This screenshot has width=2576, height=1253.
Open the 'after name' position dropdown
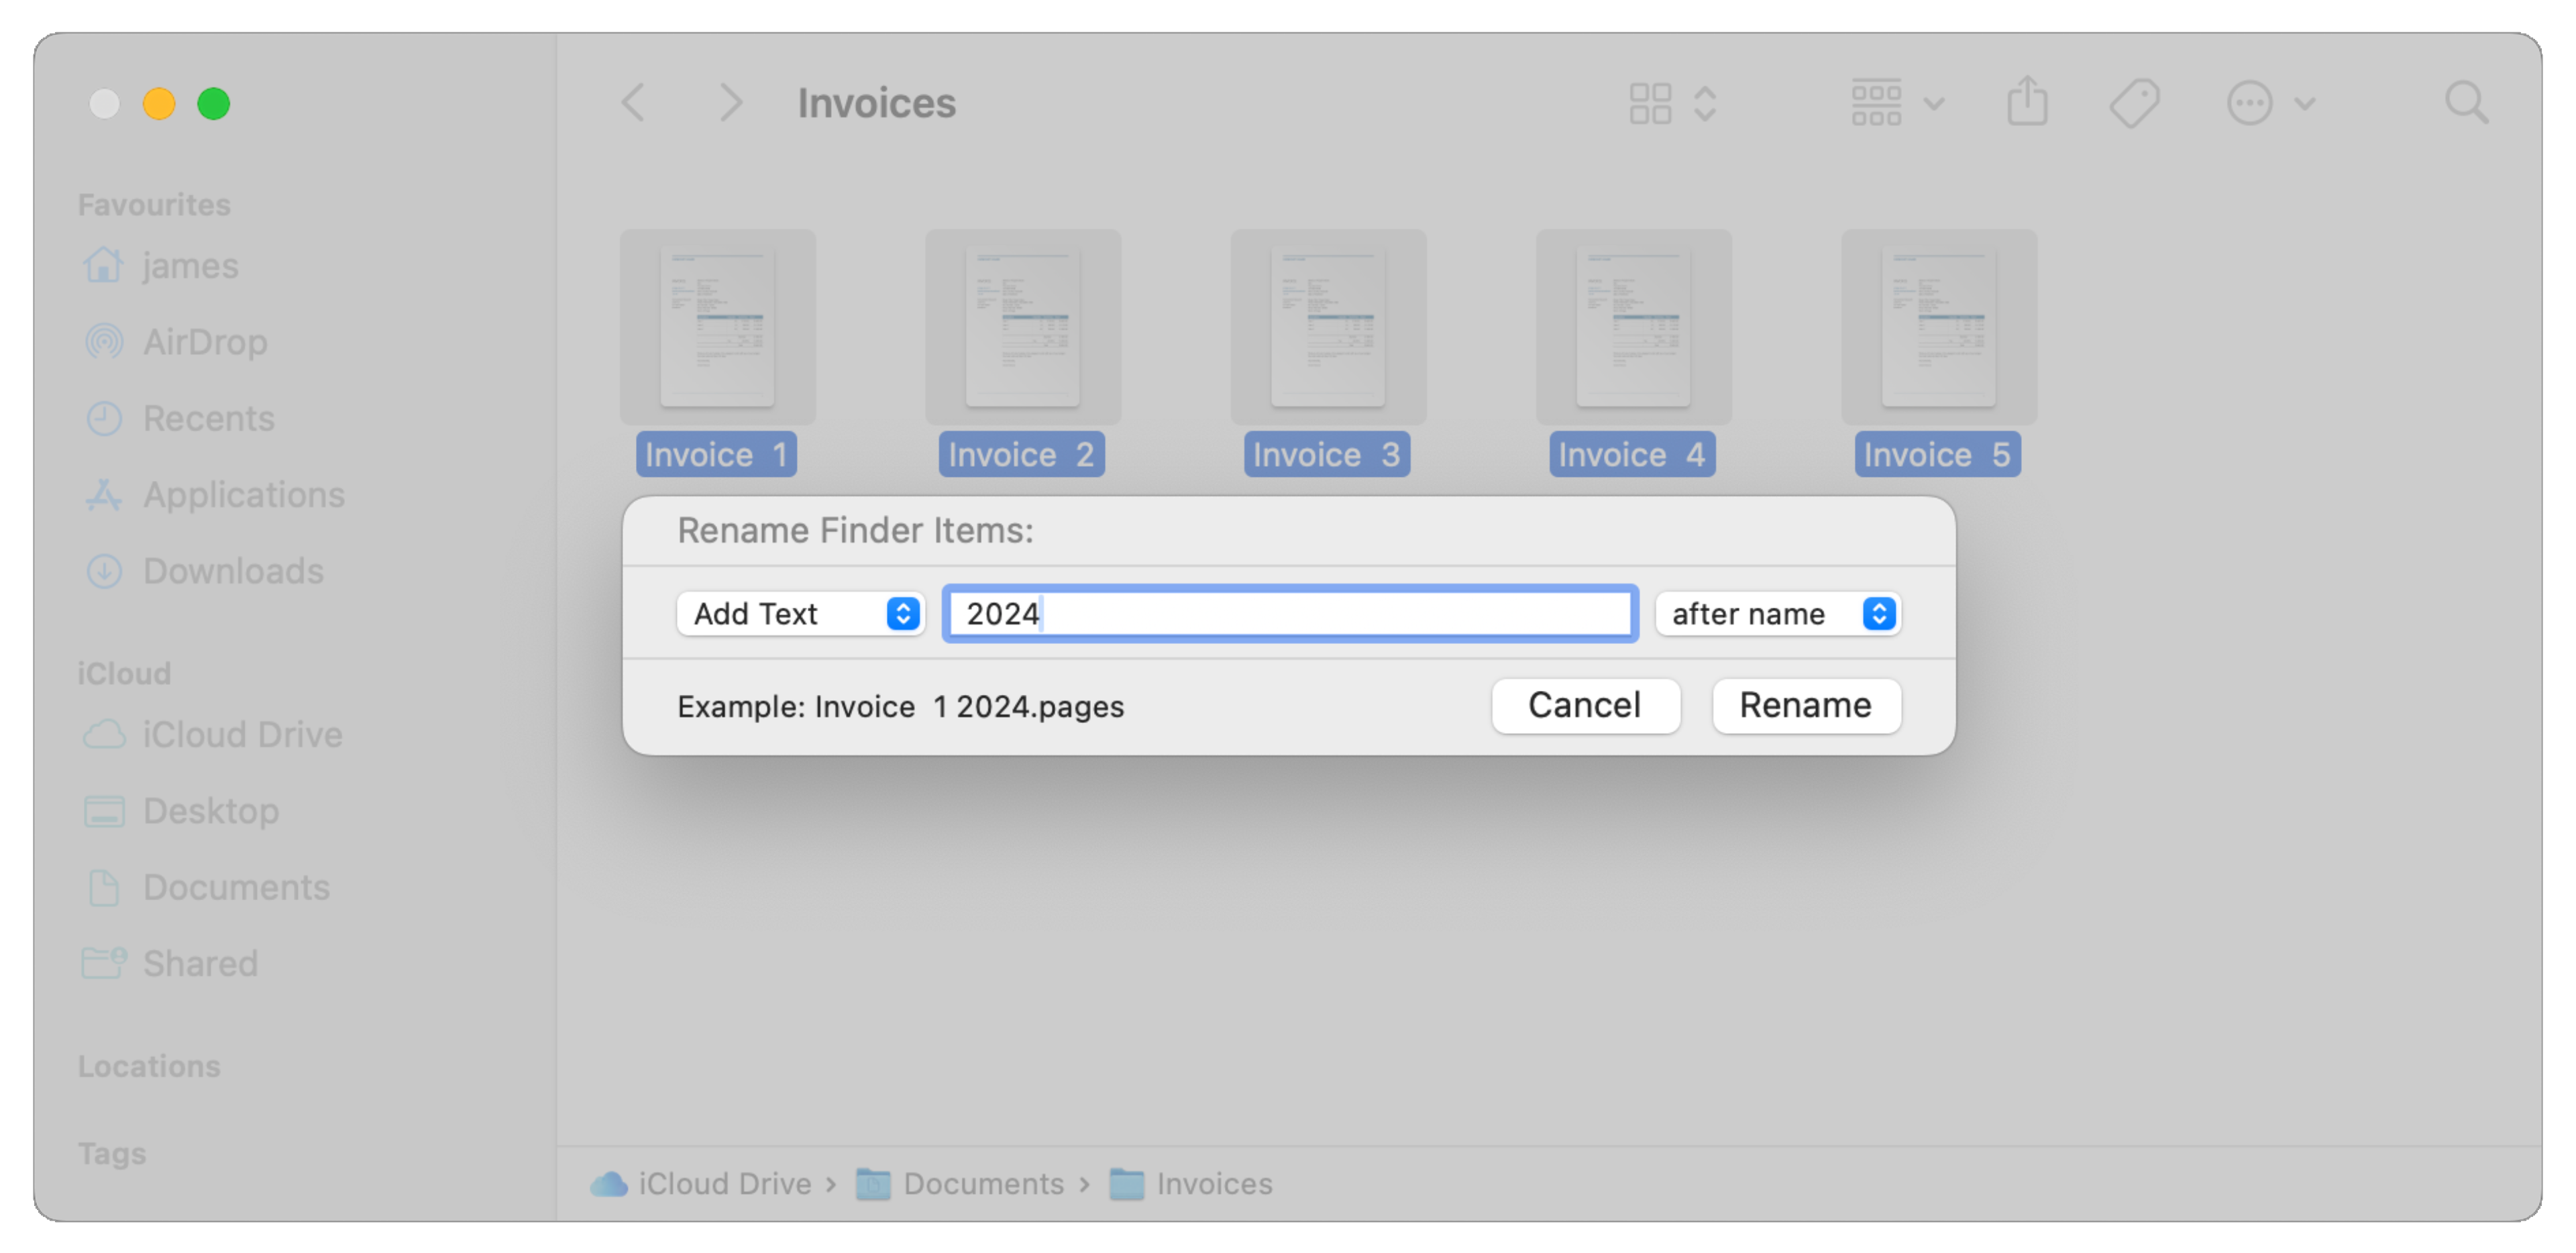click(1777, 613)
